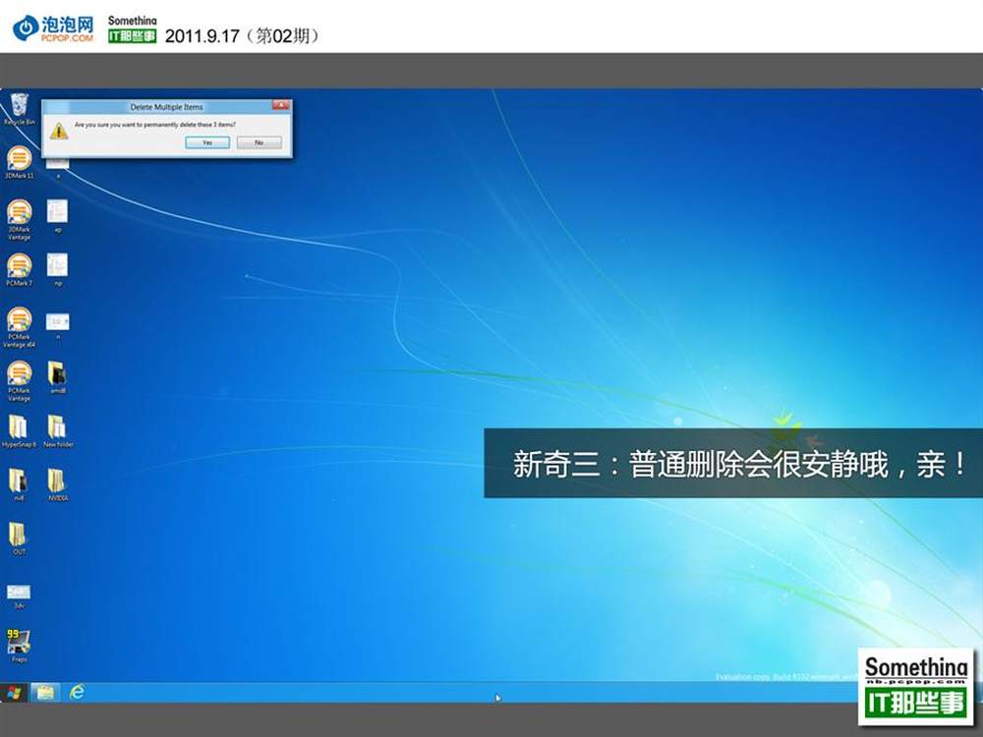Select the 3DMark 11 shortcut
983x737 pixels.
tap(20, 162)
